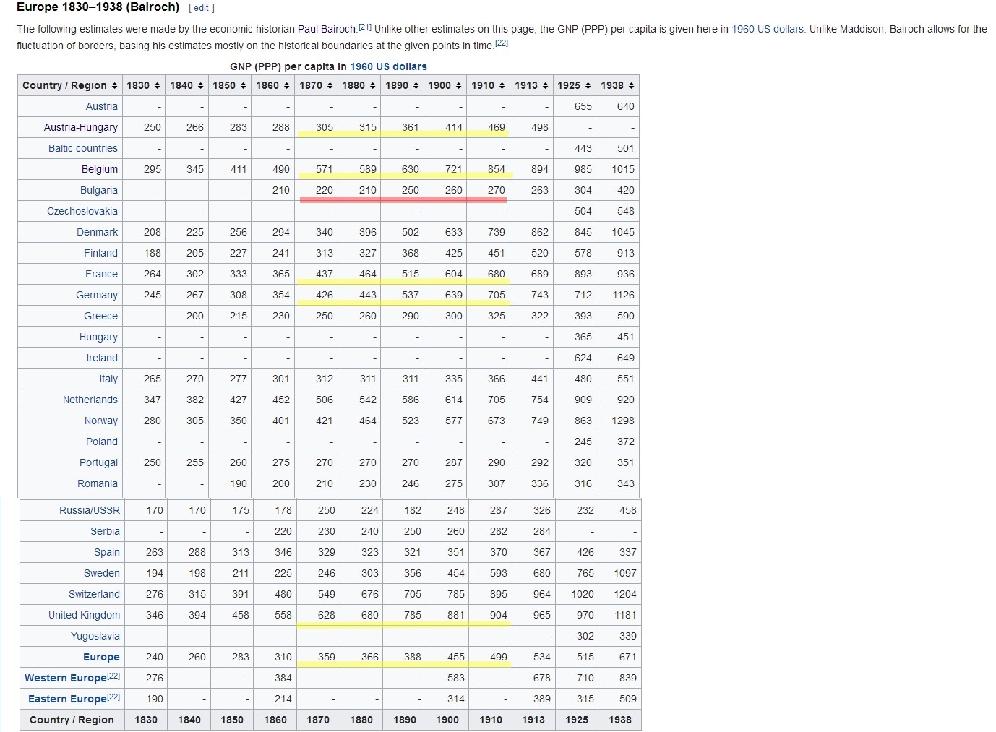Go to the United Kingdom page
996x732 pixels.
click(84, 615)
